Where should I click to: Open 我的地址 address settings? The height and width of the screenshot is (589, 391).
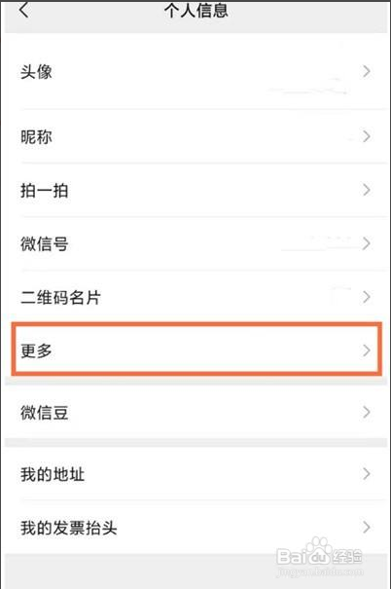(x=195, y=474)
